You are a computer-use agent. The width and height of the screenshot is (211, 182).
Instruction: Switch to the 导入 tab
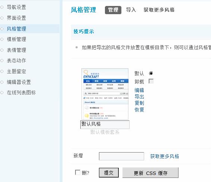tap(131, 10)
